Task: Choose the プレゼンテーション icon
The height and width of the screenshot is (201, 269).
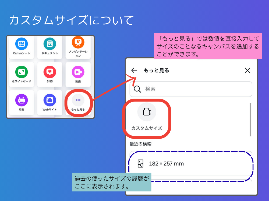Action: pyautogui.click(x=78, y=42)
